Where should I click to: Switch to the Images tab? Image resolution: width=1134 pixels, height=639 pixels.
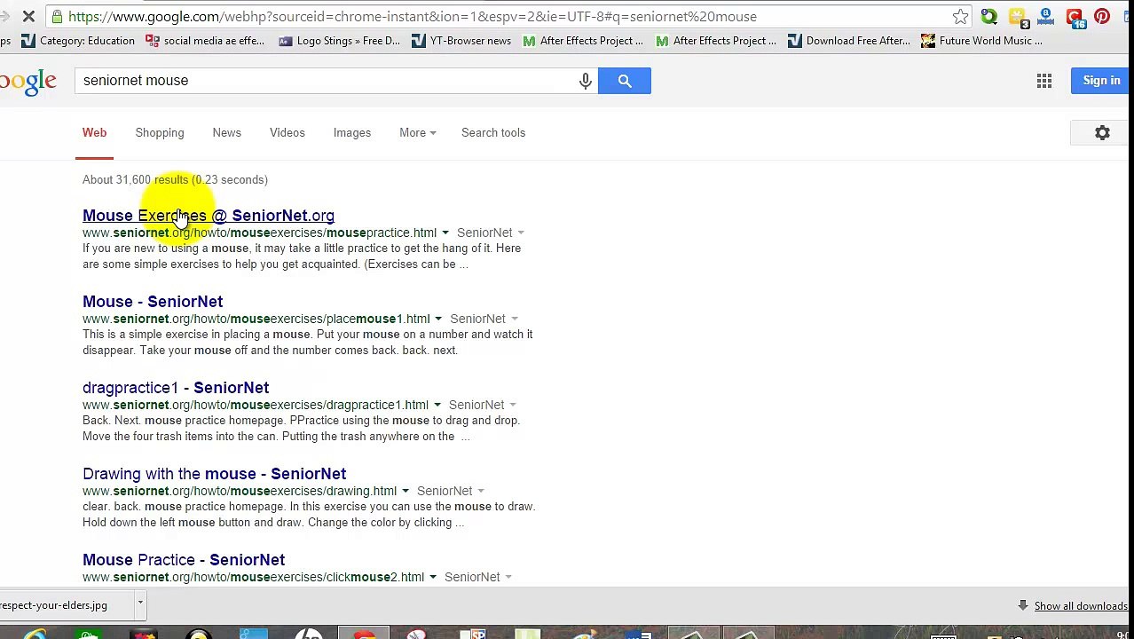coord(352,133)
